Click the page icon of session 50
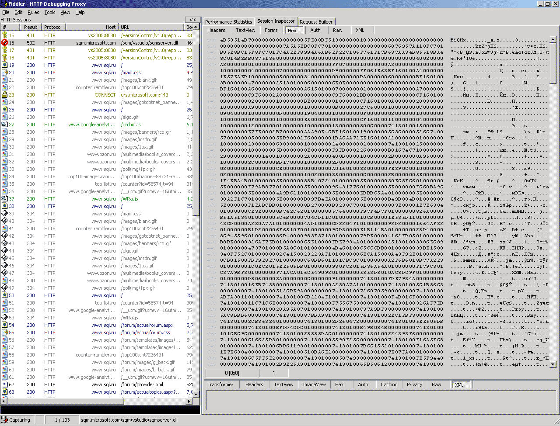The image size is (560, 426). (x=5, y=295)
